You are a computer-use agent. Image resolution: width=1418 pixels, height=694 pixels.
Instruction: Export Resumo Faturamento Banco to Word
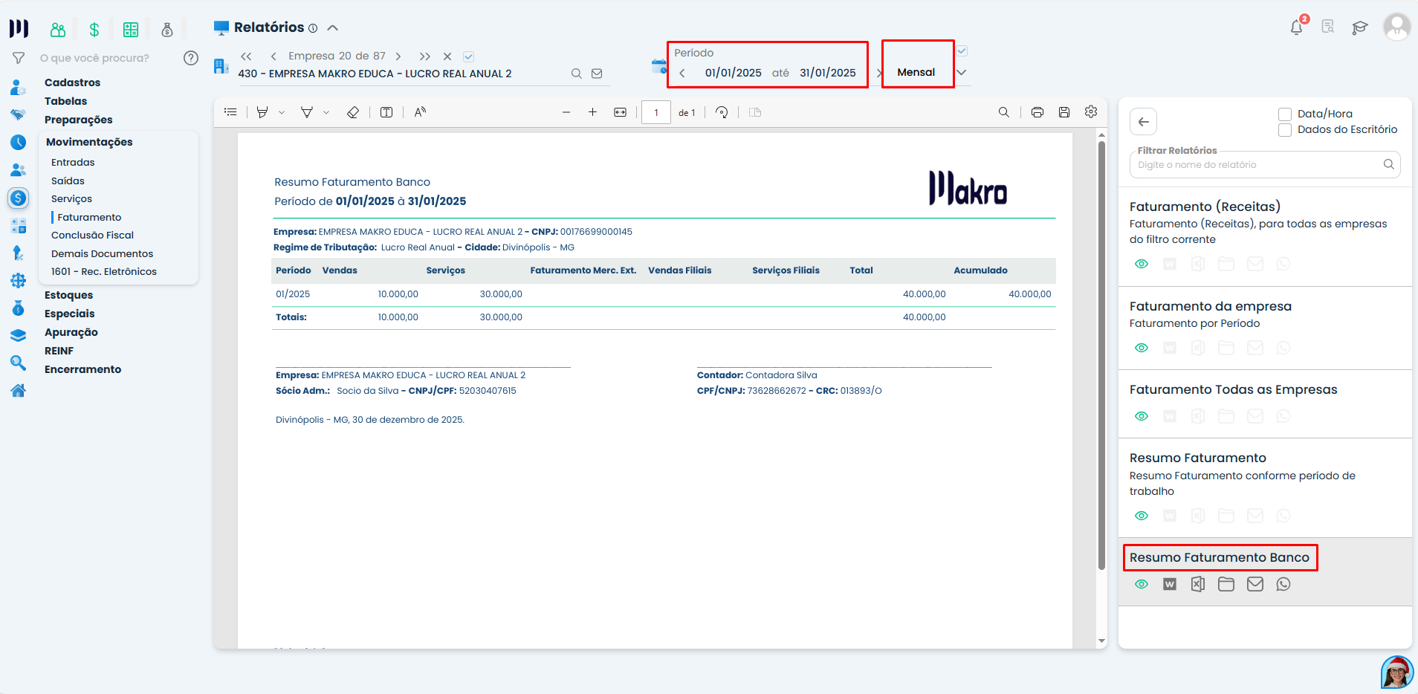coord(1170,584)
